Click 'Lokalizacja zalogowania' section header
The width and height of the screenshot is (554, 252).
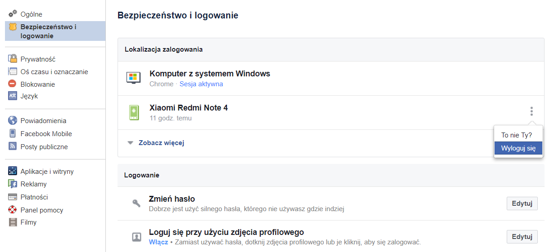[163, 49]
